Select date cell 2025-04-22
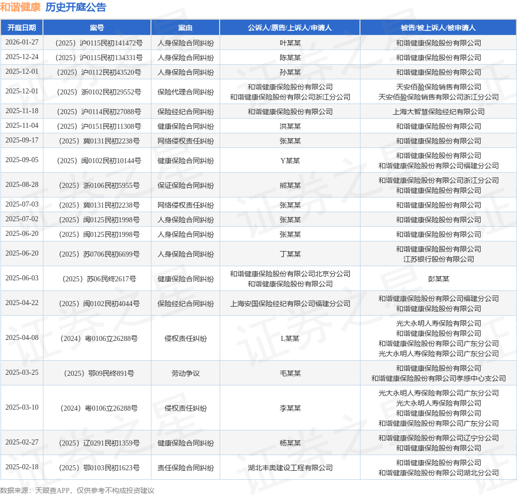The width and height of the screenshot is (517, 495). [x=22, y=303]
